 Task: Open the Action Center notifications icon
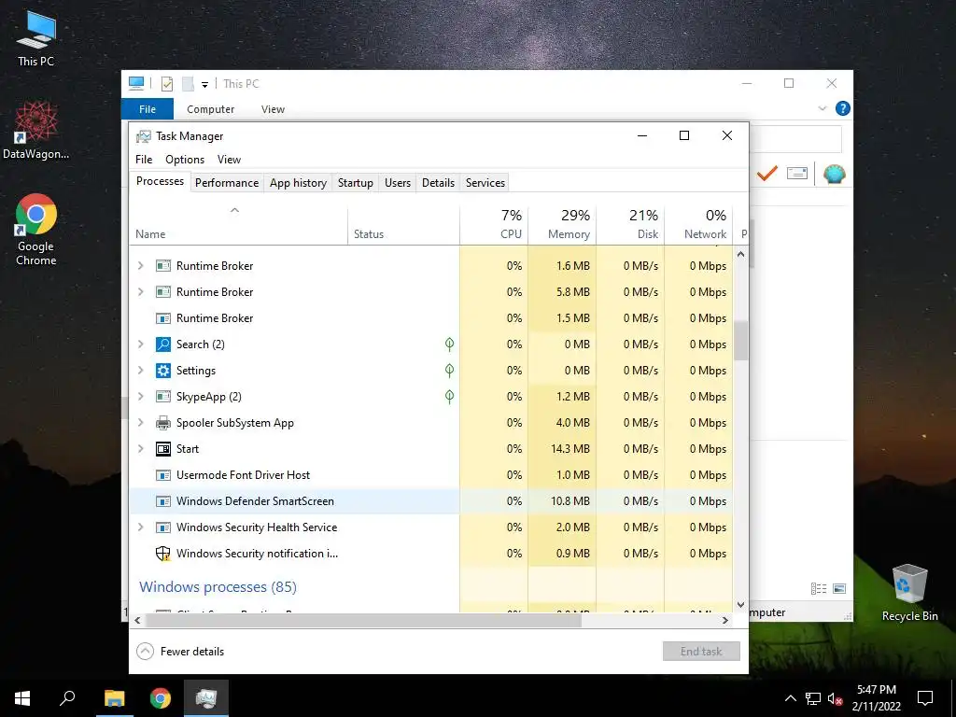click(x=925, y=698)
